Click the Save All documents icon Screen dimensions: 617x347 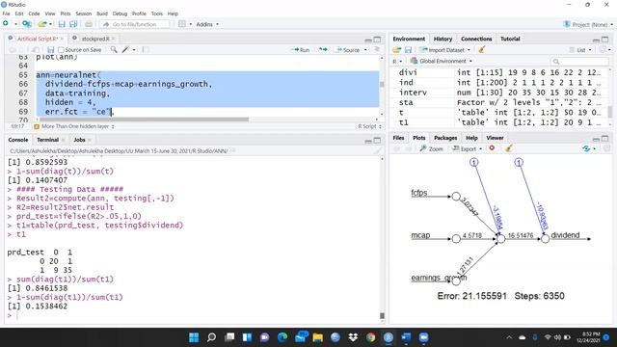[x=73, y=24]
